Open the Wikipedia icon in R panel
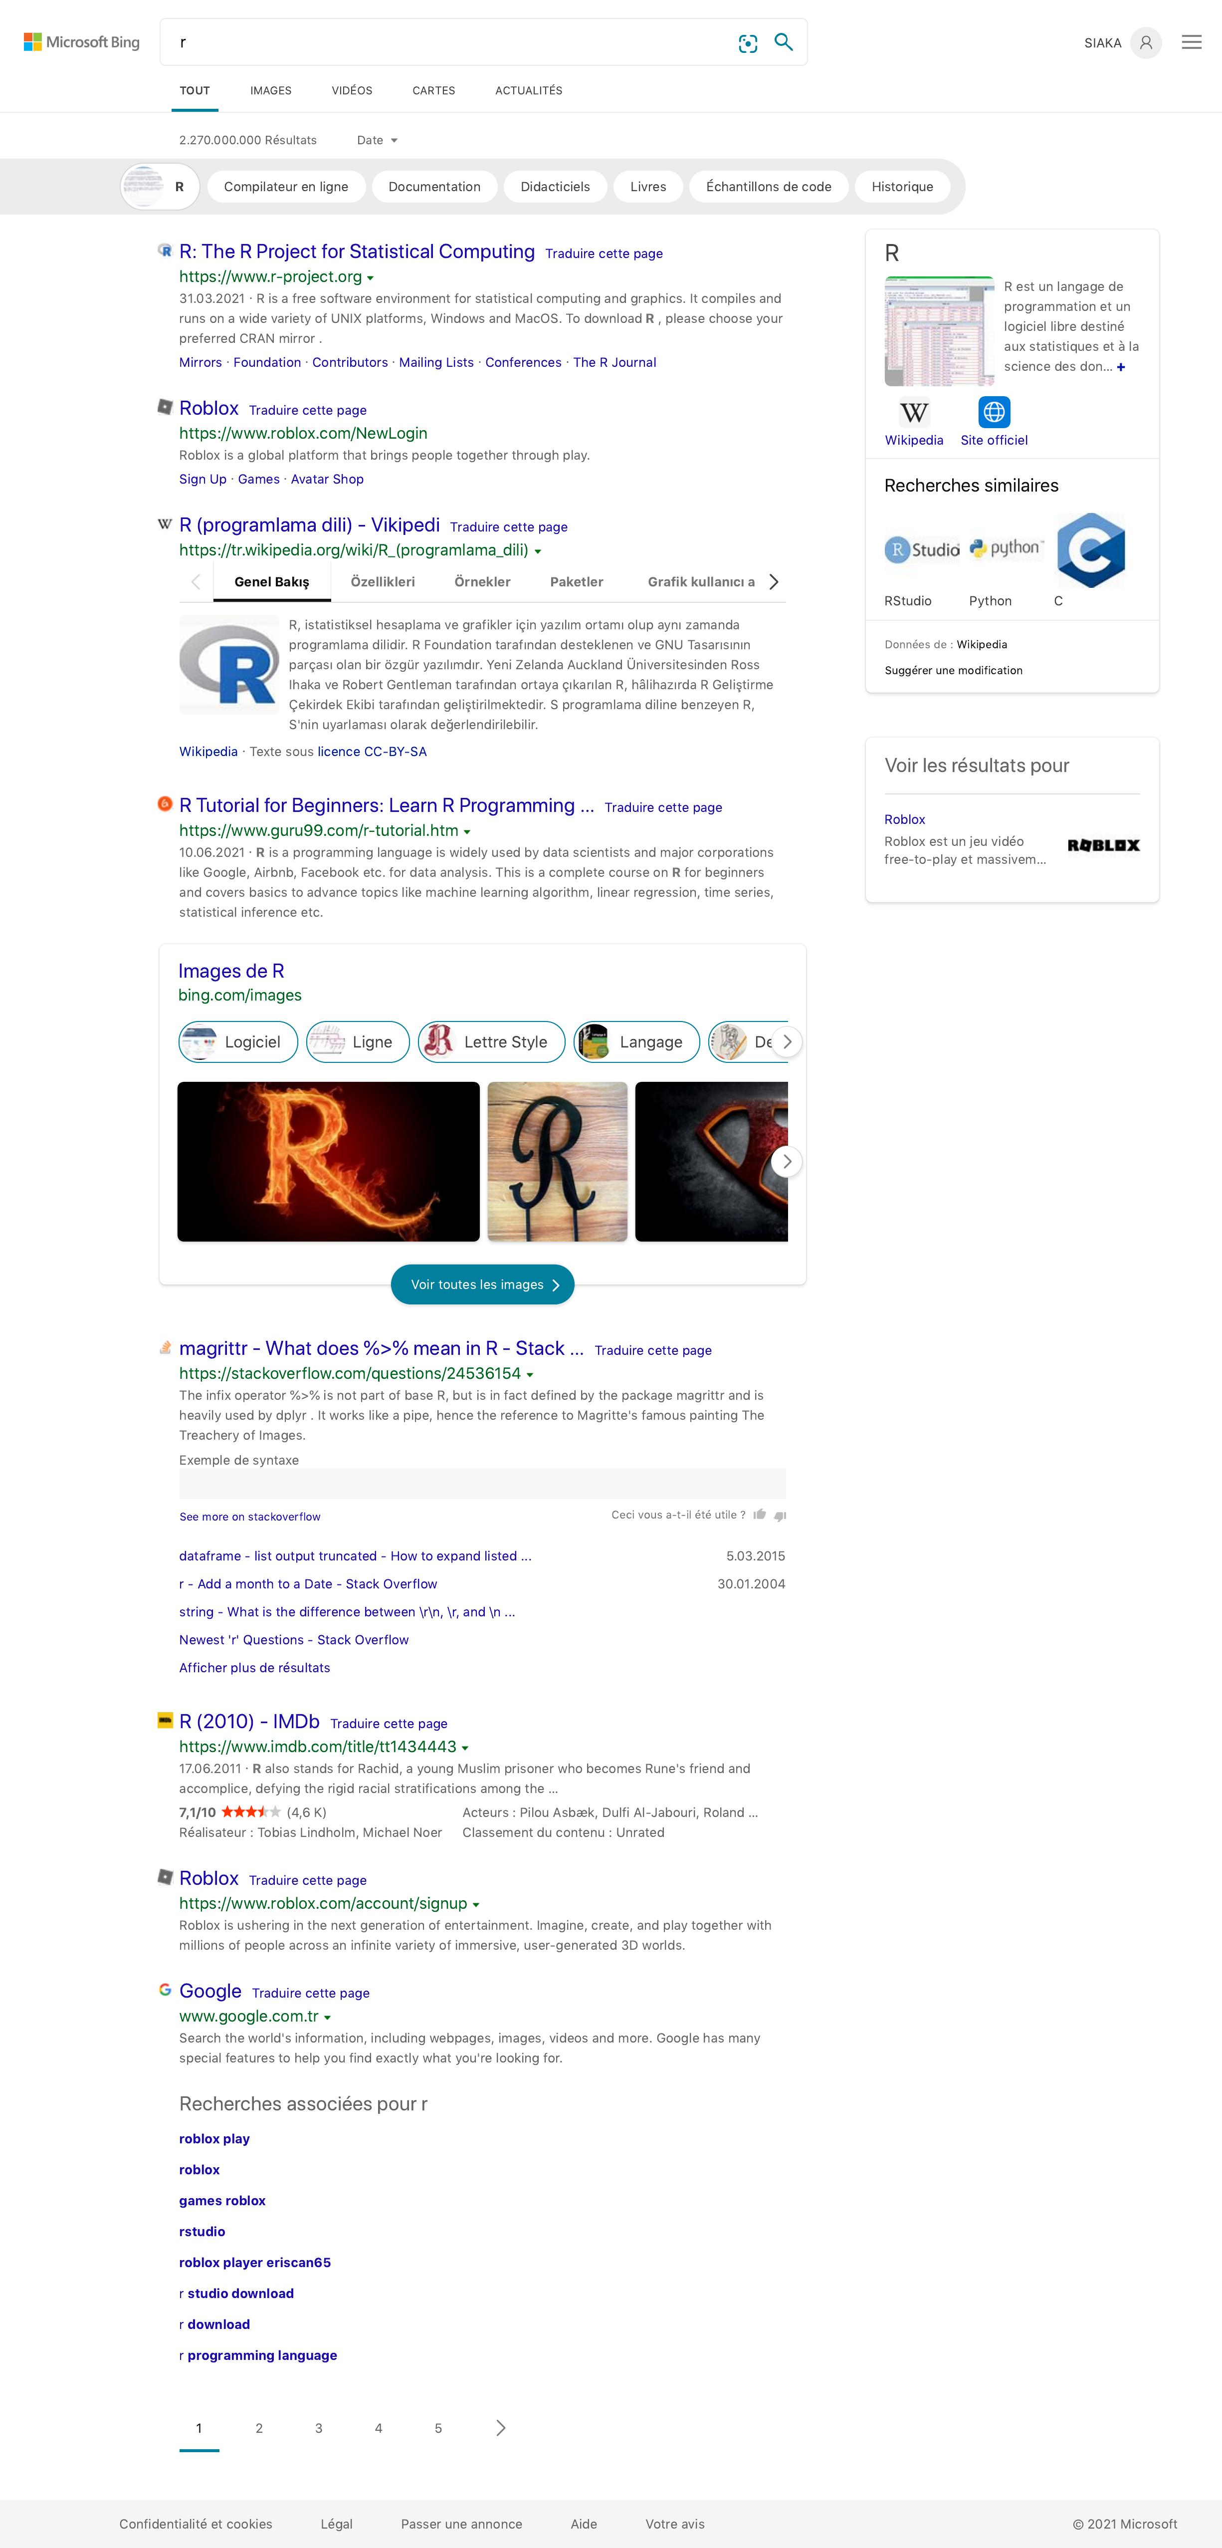The image size is (1222, 2548). [914, 412]
